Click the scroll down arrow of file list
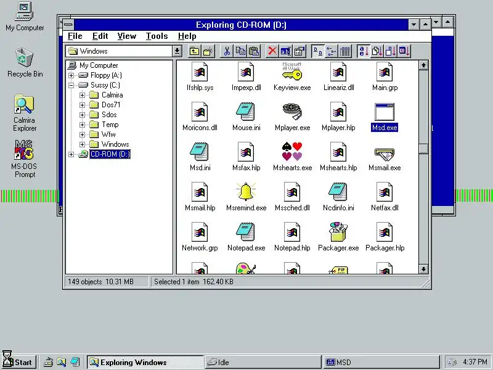Screen dimensions: 493x370 click(423, 269)
